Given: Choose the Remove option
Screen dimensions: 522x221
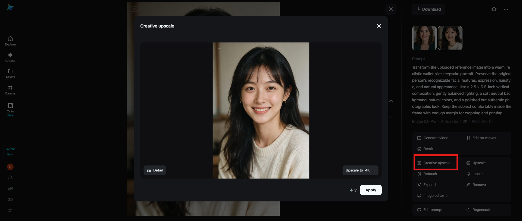Looking at the screenshot, I should click(x=476, y=185).
